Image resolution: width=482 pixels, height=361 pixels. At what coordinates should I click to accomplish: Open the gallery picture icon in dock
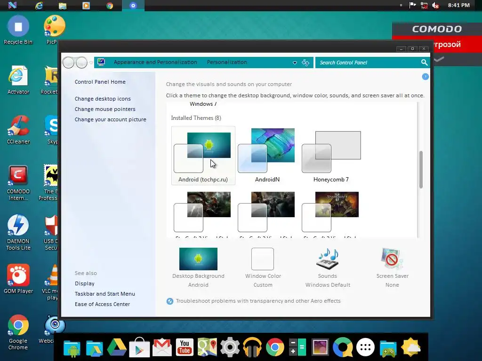pos(320,347)
